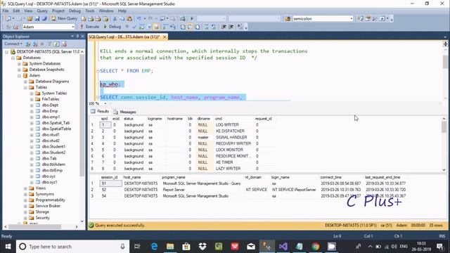Click the green Start play icon
Viewport: 450px width, 253px height.
(x=192, y=19)
